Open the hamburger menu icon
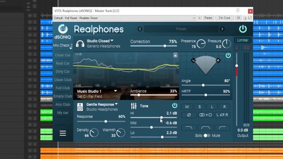 point(63,133)
